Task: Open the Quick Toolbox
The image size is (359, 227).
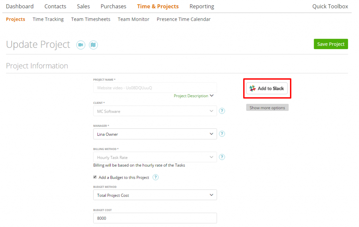Action: click(x=330, y=6)
